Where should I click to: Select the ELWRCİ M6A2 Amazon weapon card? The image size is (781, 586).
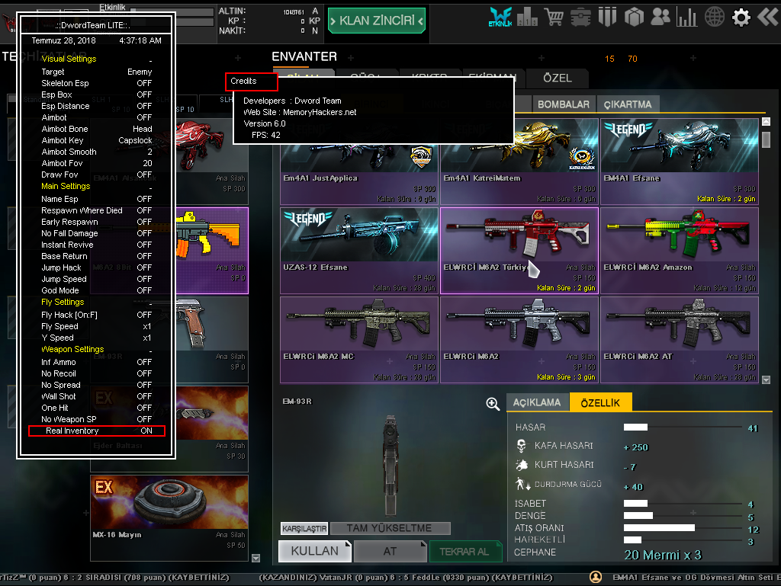(x=680, y=251)
